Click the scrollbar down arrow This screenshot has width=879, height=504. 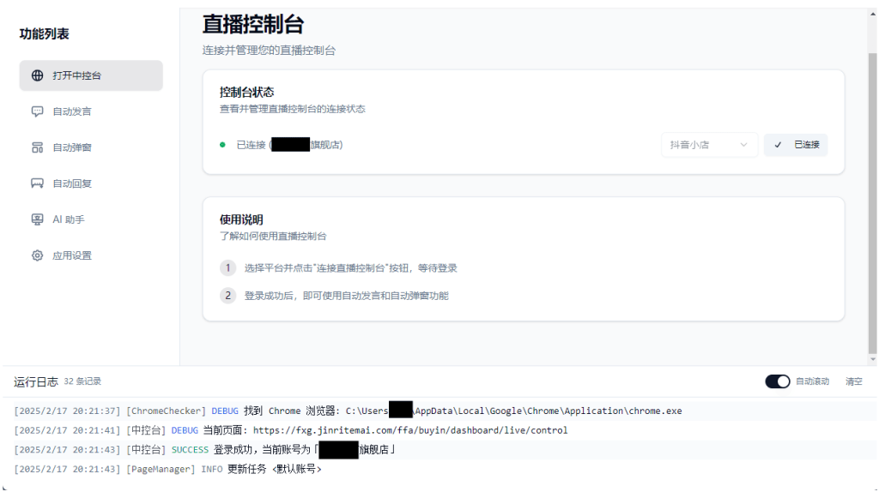872,359
